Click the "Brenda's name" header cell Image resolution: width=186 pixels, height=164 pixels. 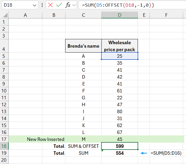pyautogui.click(x=83, y=46)
